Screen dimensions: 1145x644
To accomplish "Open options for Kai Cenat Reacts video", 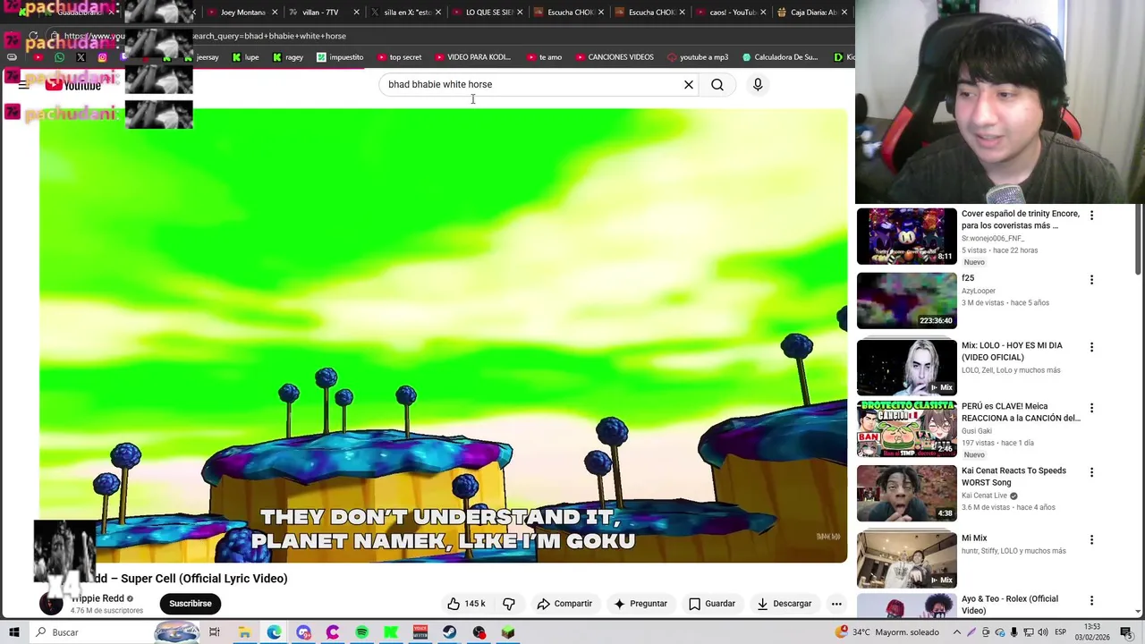I will click(1091, 472).
